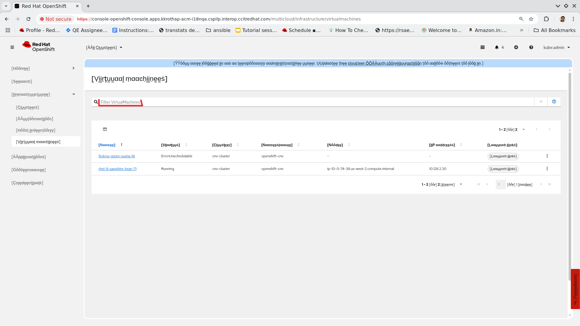This screenshot has height=326, width=580.
Task: Open the All Clusters dropdown
Action: (104, 48)
